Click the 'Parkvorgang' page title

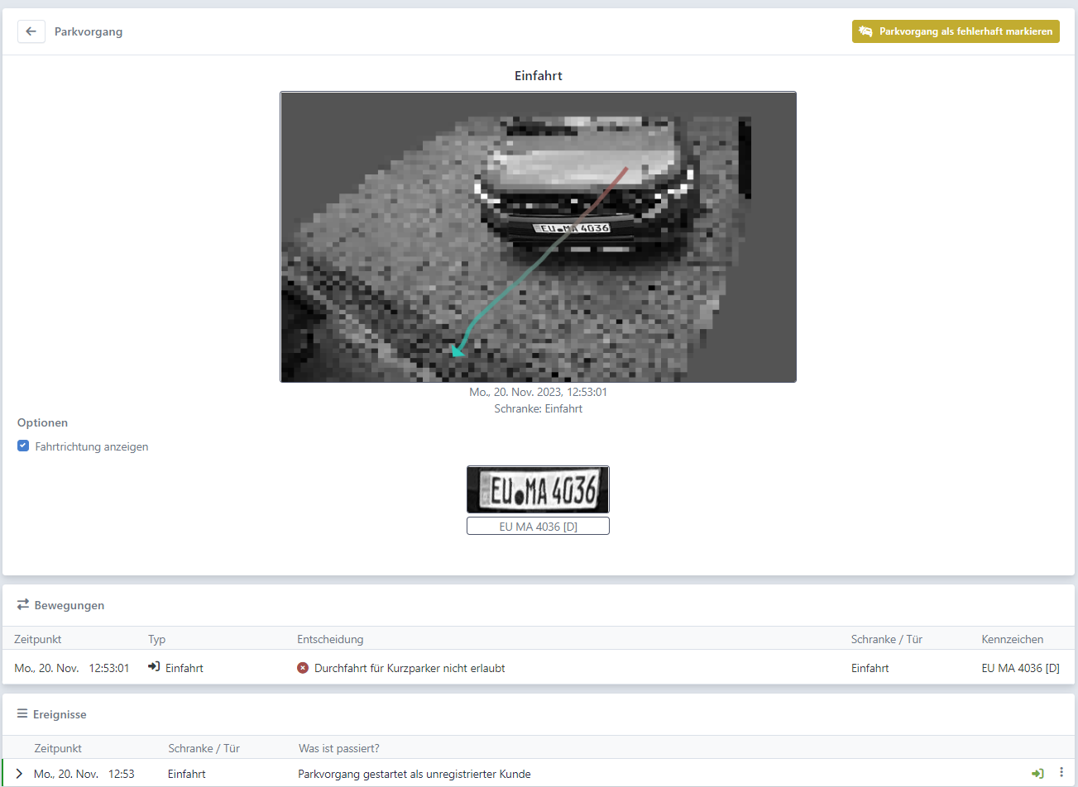tap(89, 31)
